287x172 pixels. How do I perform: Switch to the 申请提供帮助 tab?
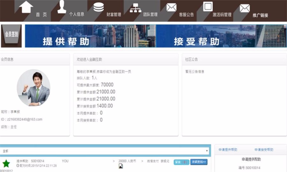(x=228, y=150)
